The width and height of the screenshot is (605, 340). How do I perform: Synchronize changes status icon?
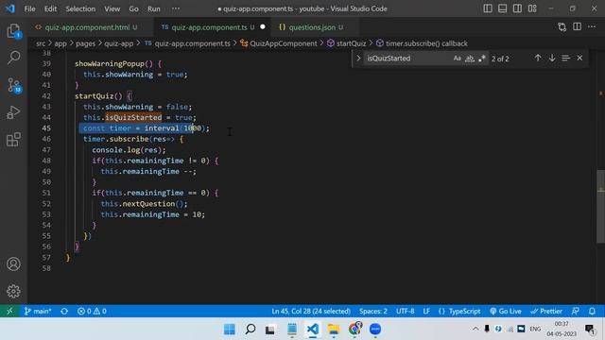pos(64,311)
